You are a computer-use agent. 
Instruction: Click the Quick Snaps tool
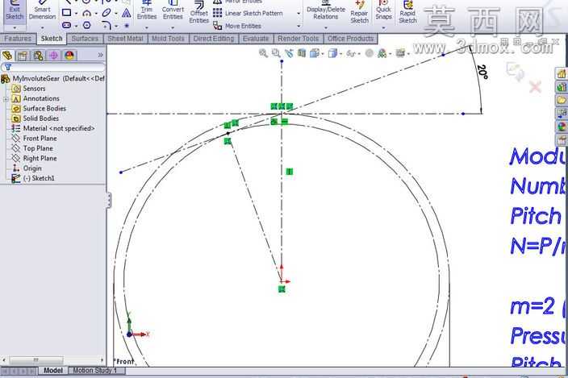click(383, 10)
